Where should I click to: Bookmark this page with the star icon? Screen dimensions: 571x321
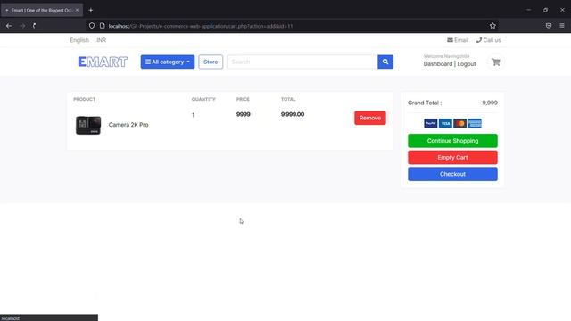[x=492, y=26]
